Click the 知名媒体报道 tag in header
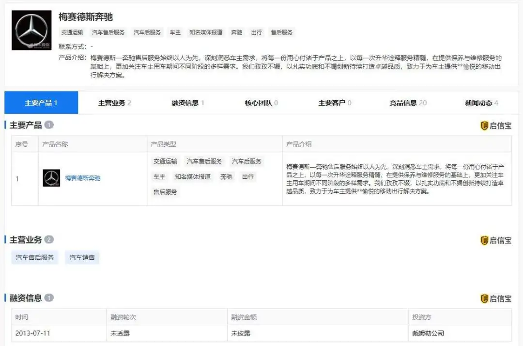 pyautogui.click(x=206, y=32)
